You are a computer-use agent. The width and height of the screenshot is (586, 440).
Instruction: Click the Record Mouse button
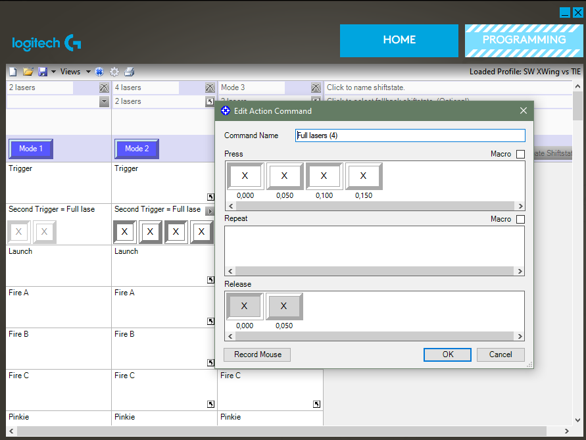click(257, 354)
